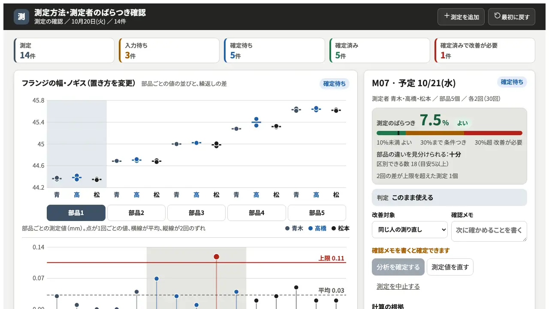Click the 区別できる数 18(目安5以上) line
The width and height of the screenshot is (549, 309).
413,164
